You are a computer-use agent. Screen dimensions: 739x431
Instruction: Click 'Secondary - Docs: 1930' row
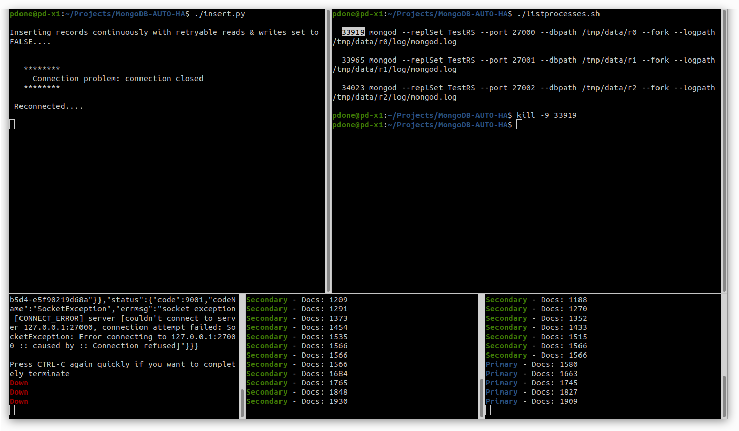coord(297,401)
